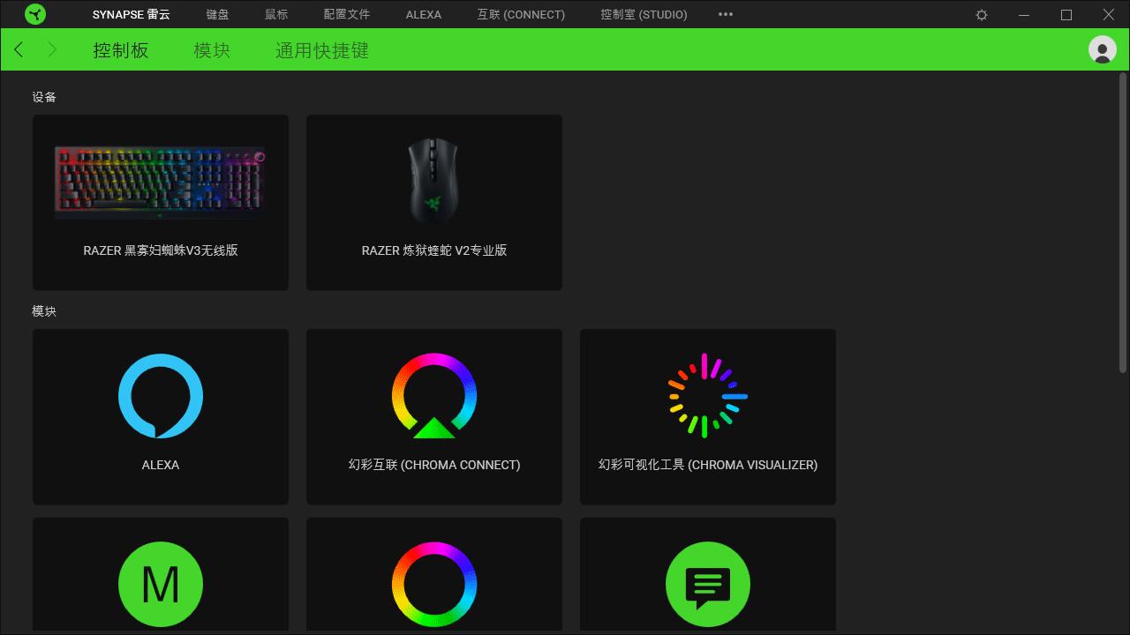Click the RAZER 黑寡妇蜘蛛V3无线版 label
The height and width of the screenshot is (635, 1130).
click(161, 250)
